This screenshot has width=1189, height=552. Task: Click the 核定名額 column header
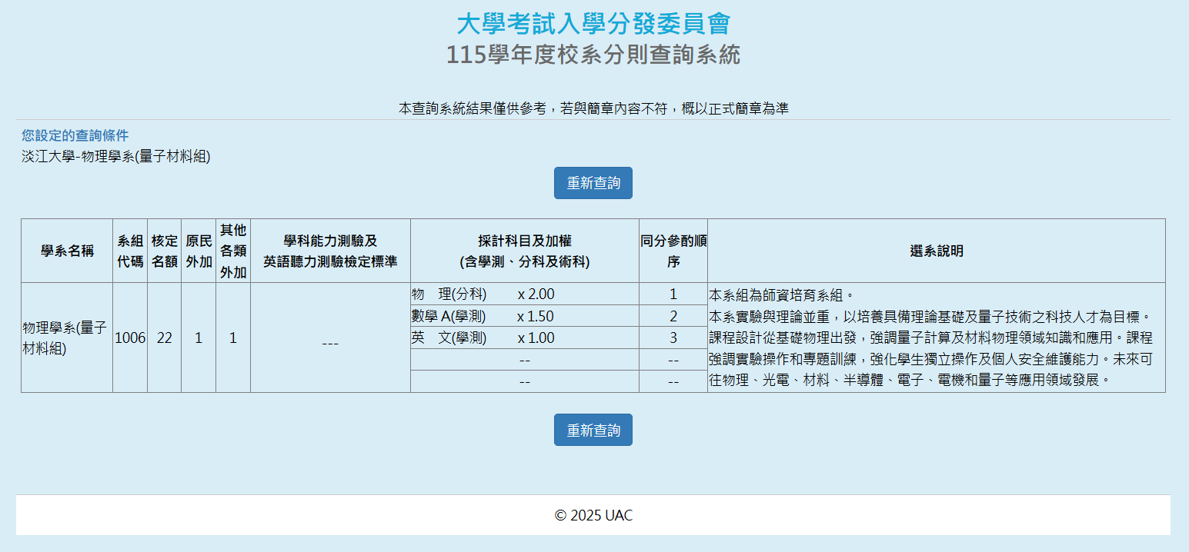click(164, 251)
